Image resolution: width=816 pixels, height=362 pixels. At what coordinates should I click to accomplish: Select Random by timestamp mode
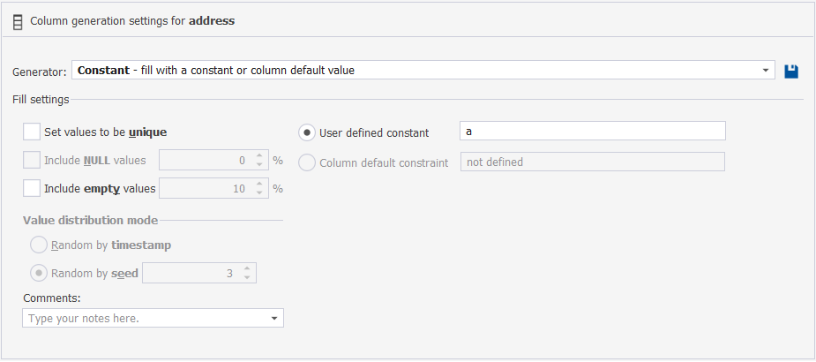39,245
